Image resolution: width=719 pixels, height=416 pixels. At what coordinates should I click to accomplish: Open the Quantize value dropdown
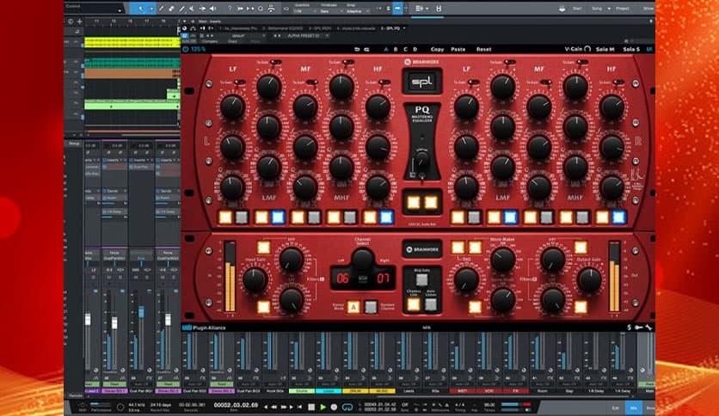click(x=304, y=11)
